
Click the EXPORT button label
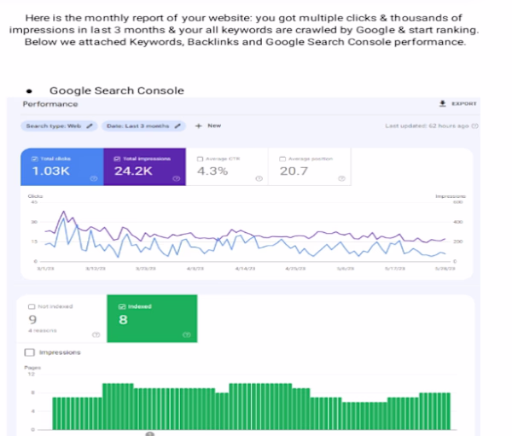click(464, 103)
